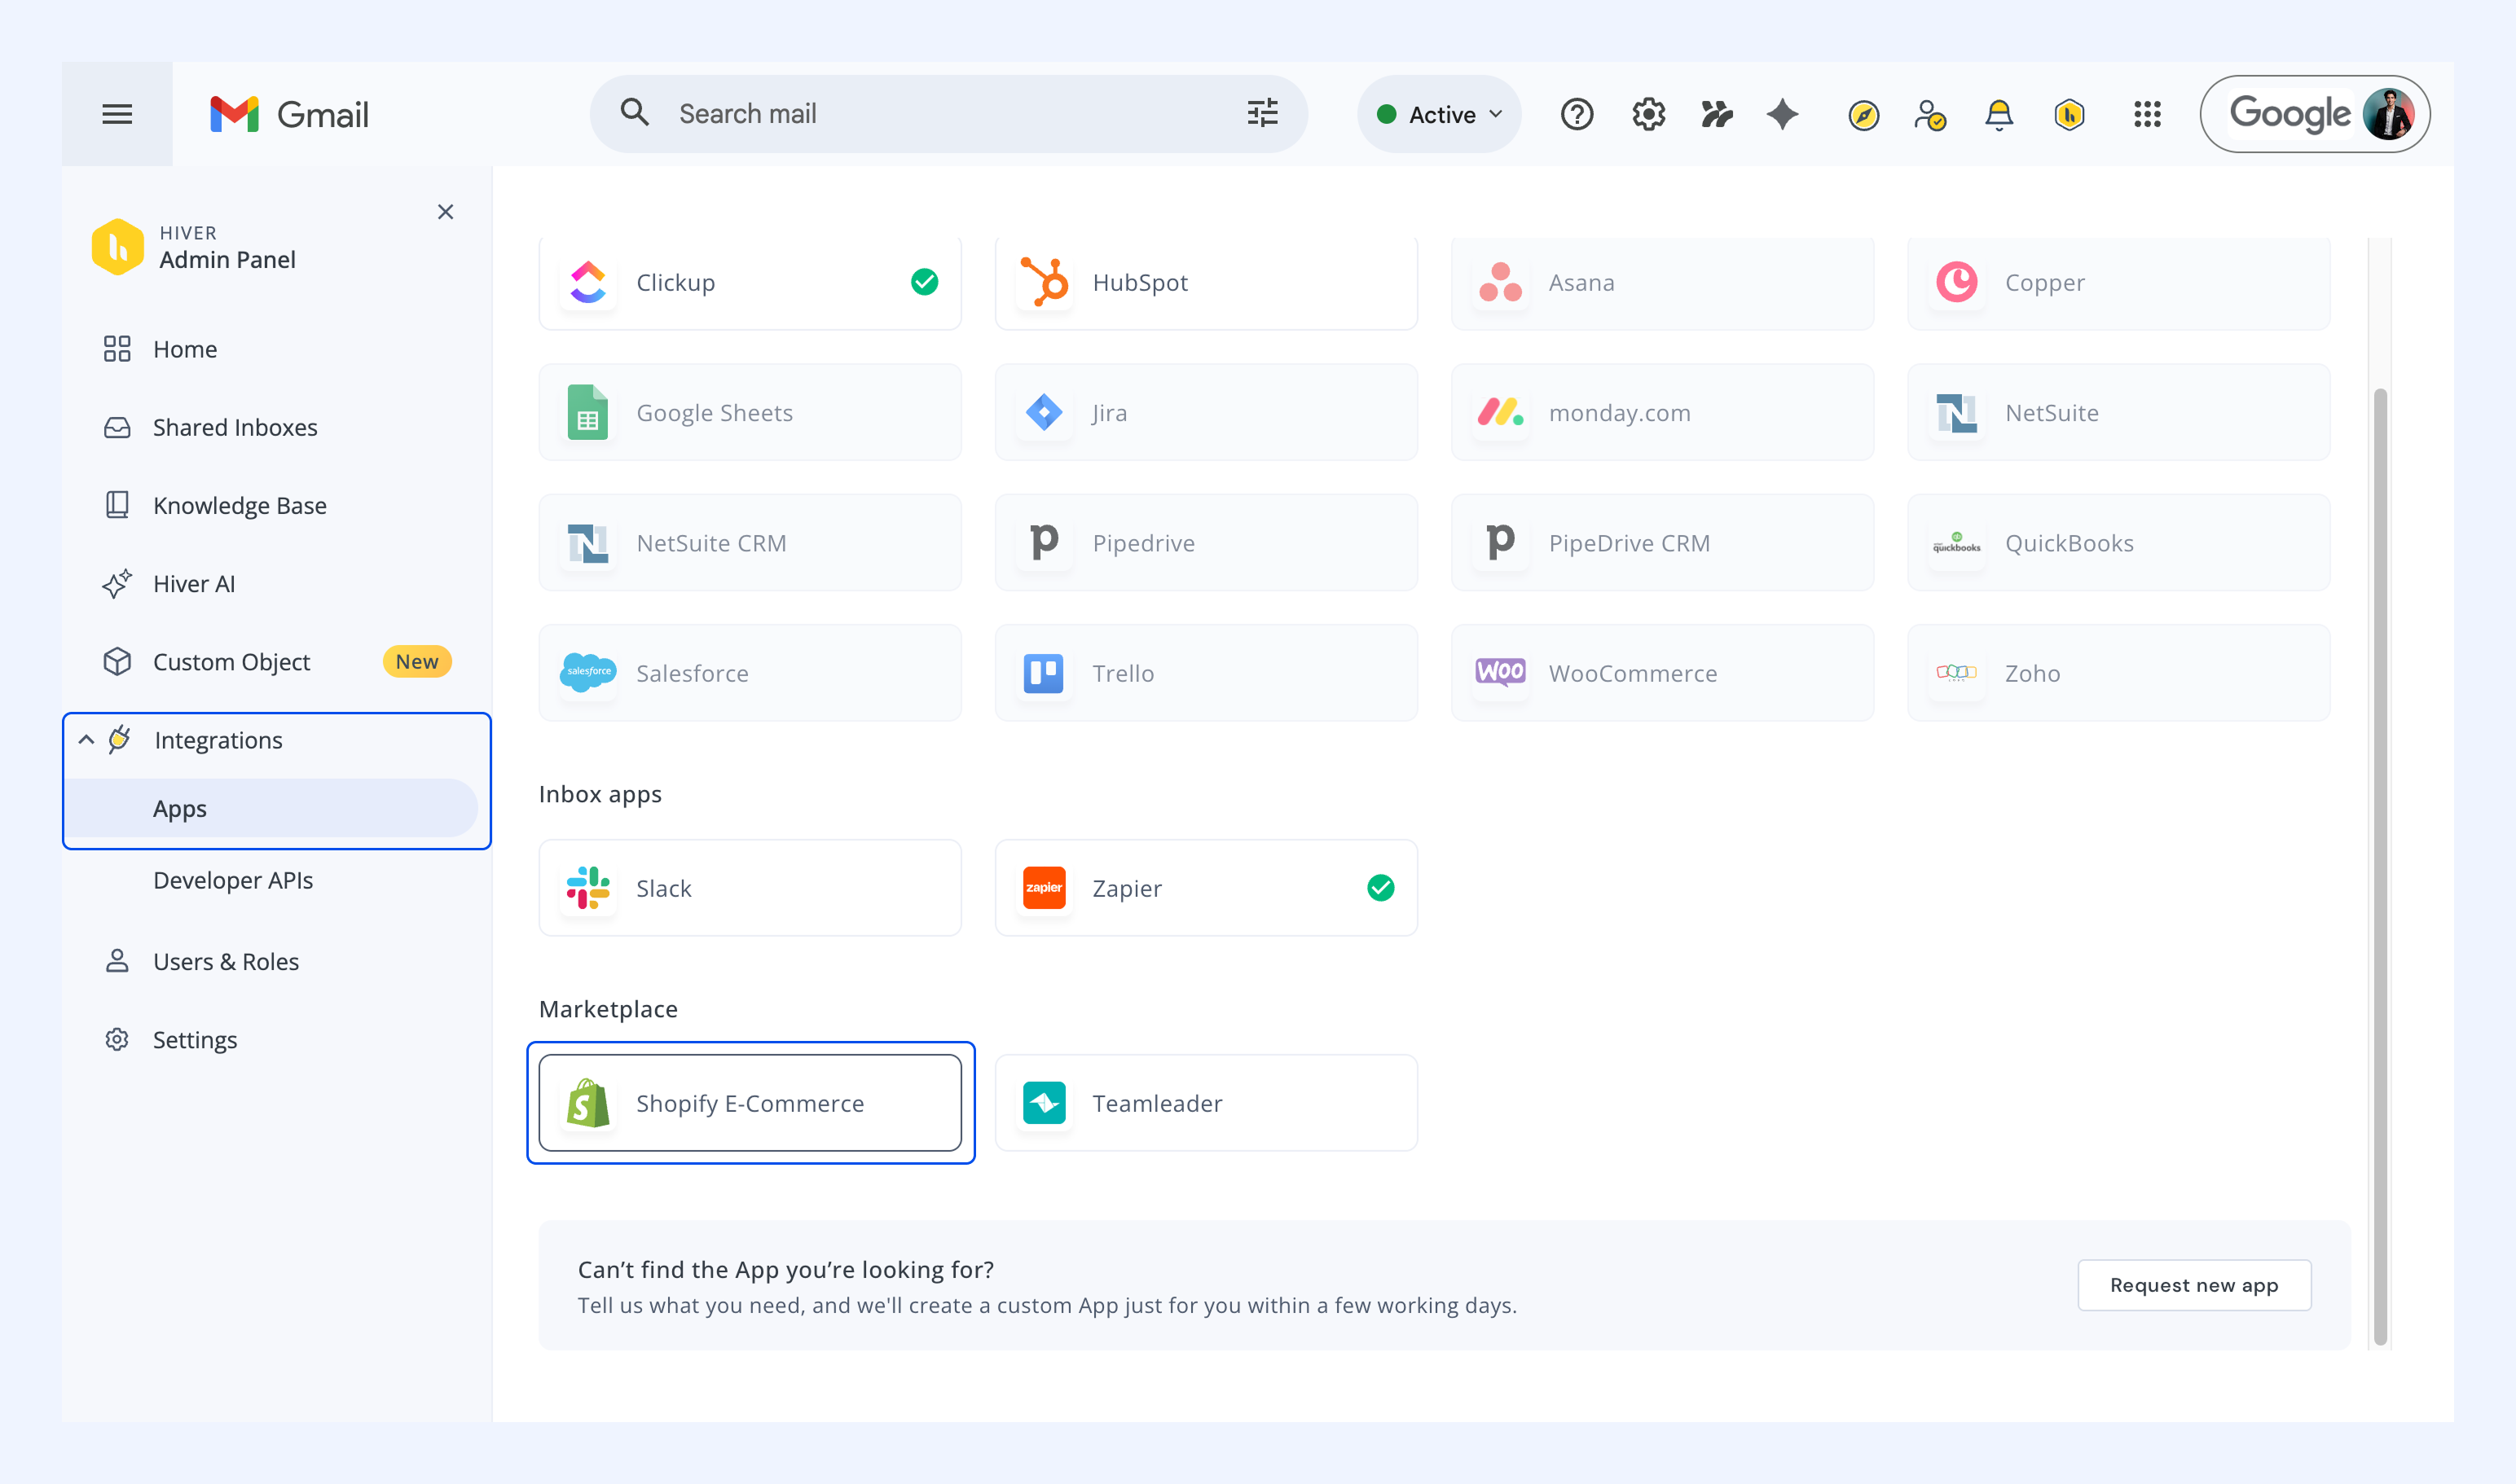2516x1484 pixels.
Task: Click the Gemini sparkle icon
Action: (1783, 114)
